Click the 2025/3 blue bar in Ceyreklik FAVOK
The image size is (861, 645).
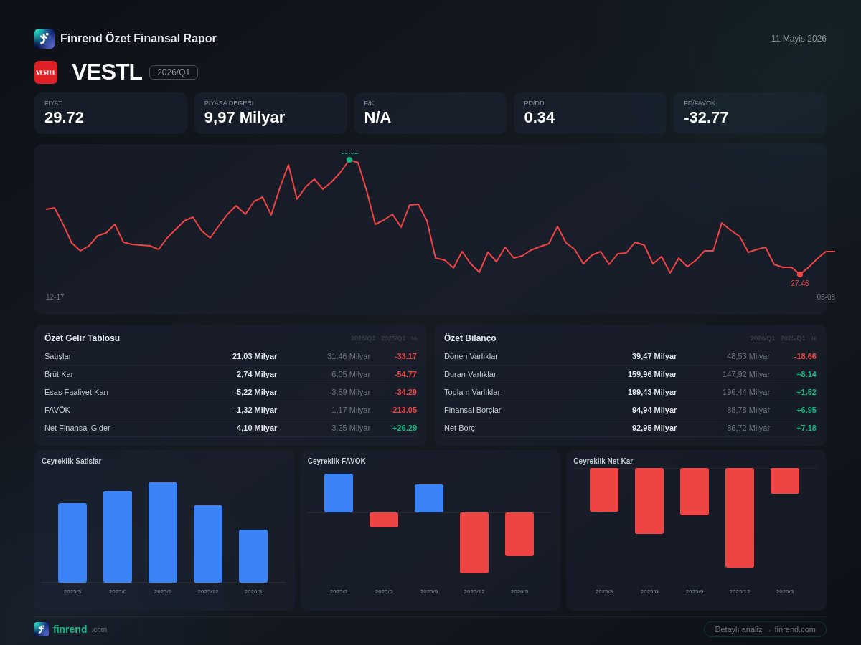pos(339,493)
